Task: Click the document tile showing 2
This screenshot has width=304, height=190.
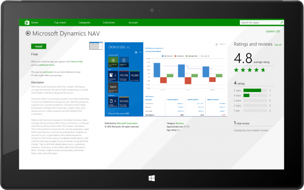Action: click(113, 76)
